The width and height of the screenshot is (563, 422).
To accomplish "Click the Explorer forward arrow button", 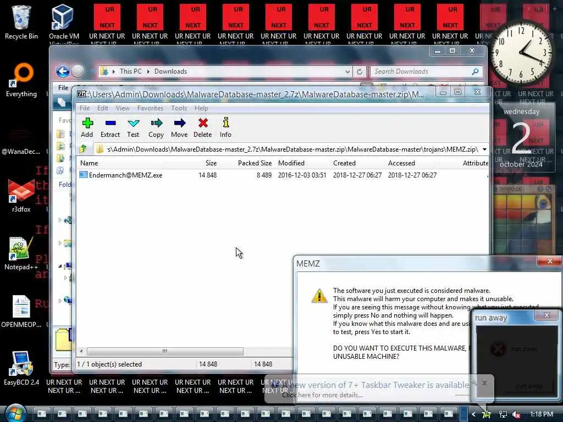I will point(78,71).
